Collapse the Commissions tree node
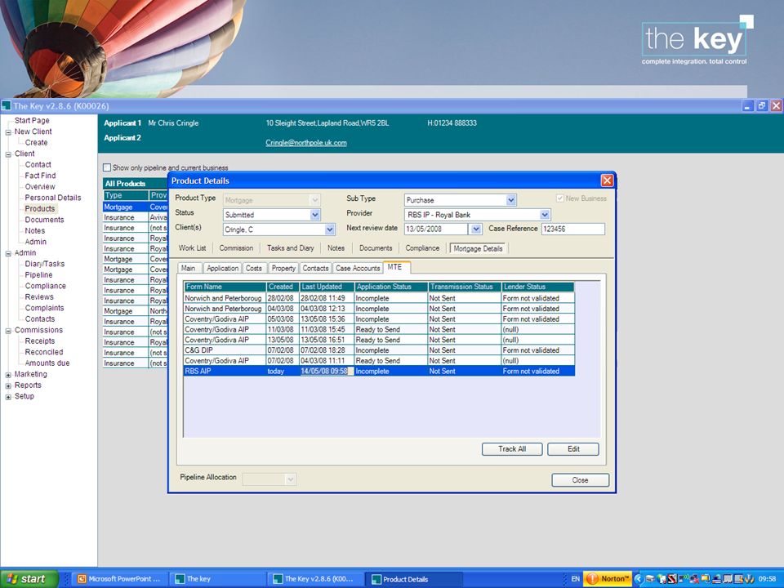Viewport: 784px width, 588px height. (8, 331)
